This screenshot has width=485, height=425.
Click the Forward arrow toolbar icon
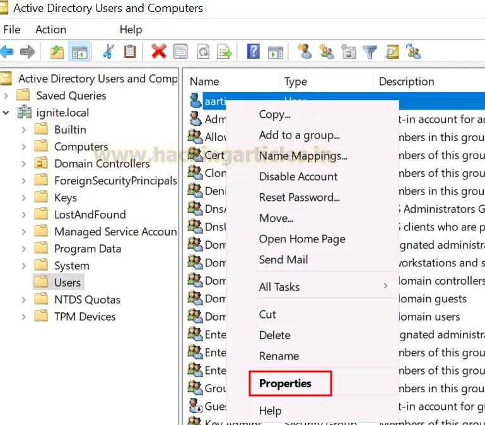(27, 52)
